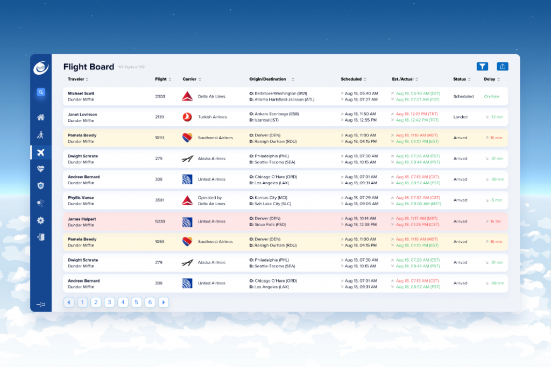Open the search icon in the sidebar

(x=41, y=92)
